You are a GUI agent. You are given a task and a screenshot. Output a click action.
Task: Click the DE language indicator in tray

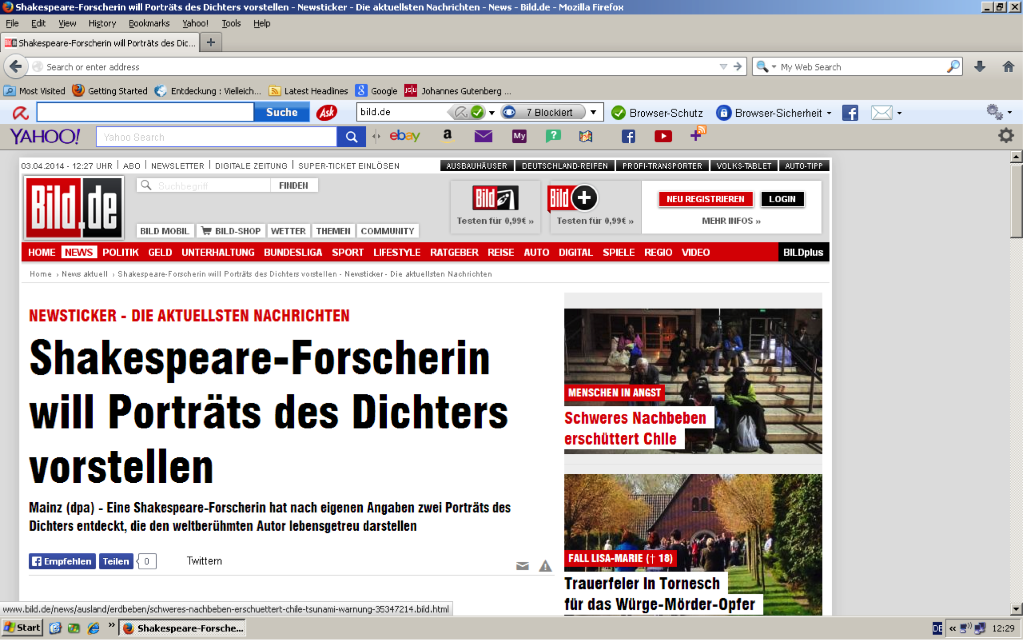(x=937, y=628)
